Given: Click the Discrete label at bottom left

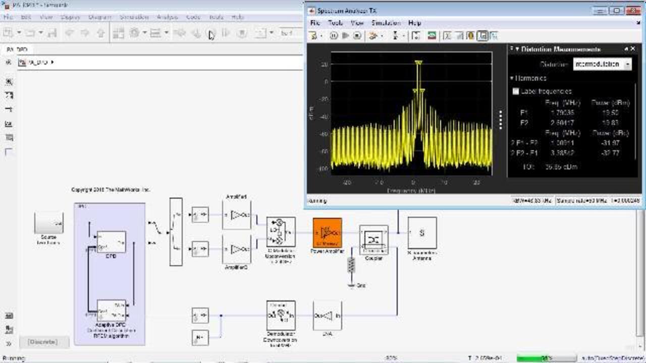Looking at the screenshot, I should point(43,342).
